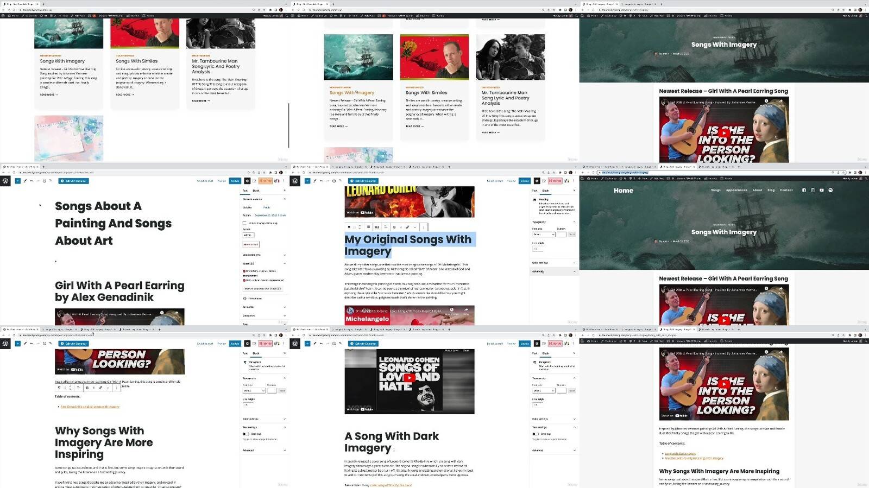The height and width of the screenshot is (488, 869).
Task: Click the Heading block type icon in My Original Songs toolbar
Action: (349, 227)
